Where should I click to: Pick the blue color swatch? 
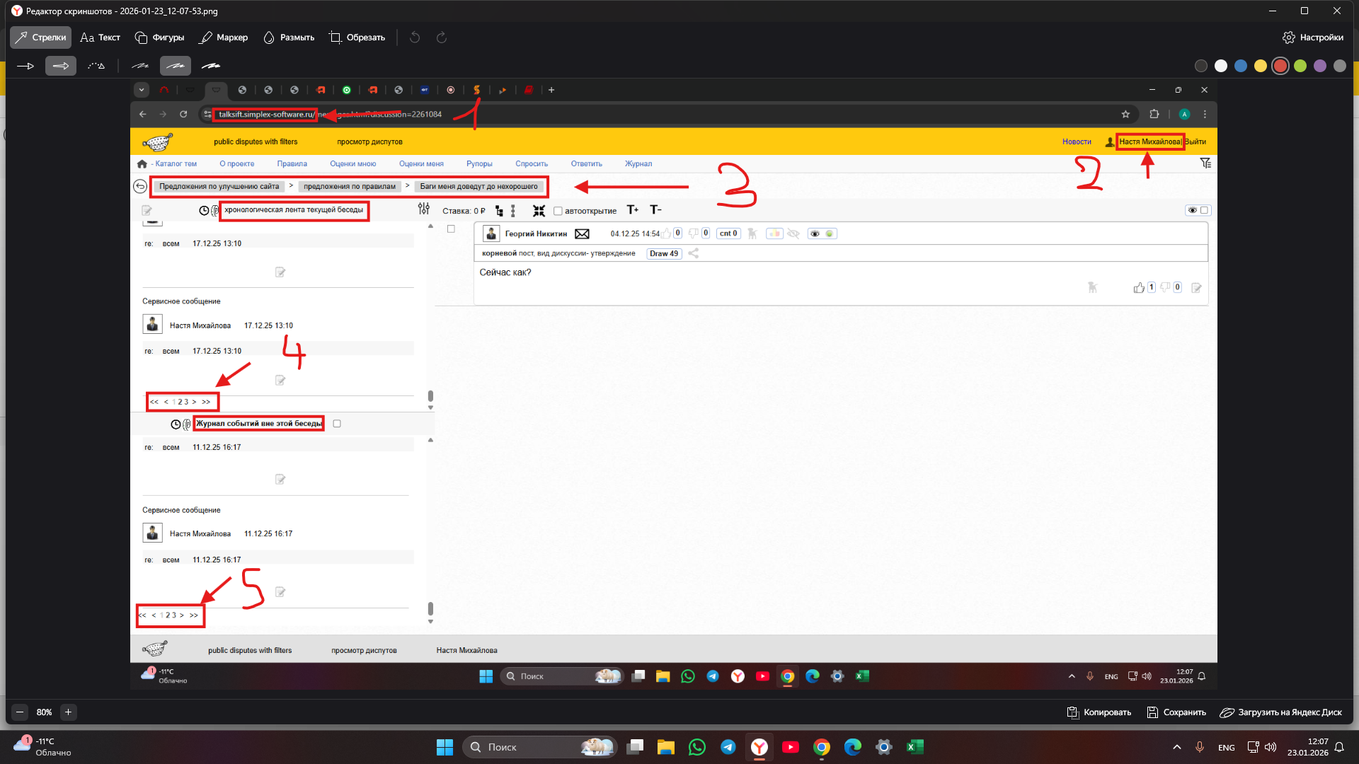pos(1241,66)
